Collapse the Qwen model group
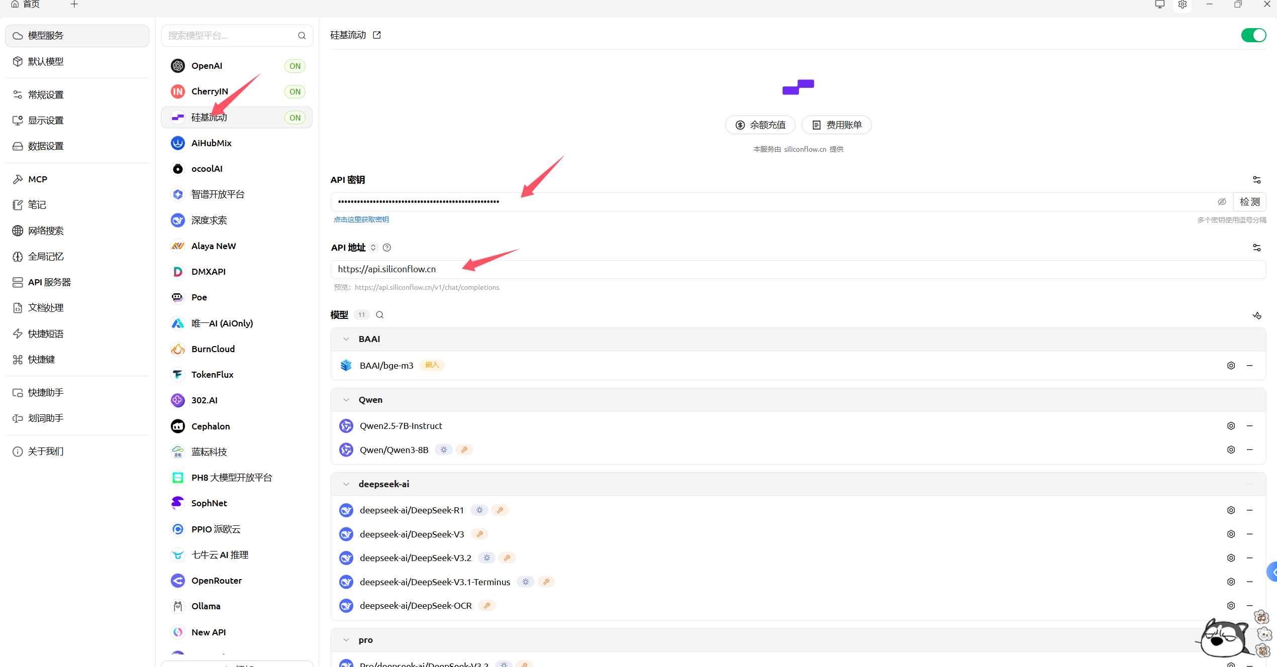The height and width of the screenshot is (667, 1277). [346, 400]
